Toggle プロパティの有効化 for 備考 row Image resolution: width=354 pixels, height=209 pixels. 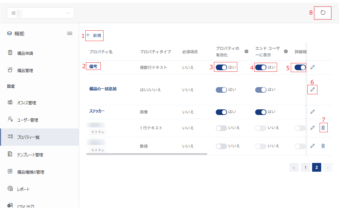(x=221, y=67)
